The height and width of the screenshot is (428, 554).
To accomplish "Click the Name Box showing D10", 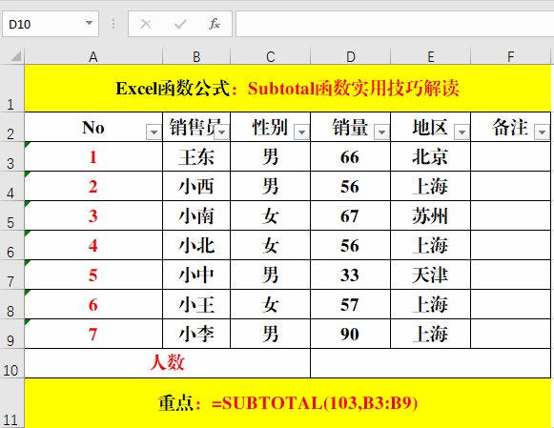I will point(51,24).
